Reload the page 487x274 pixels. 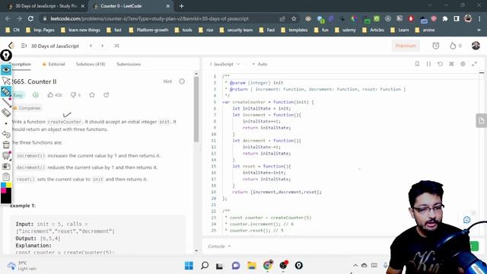pos(30,18)
